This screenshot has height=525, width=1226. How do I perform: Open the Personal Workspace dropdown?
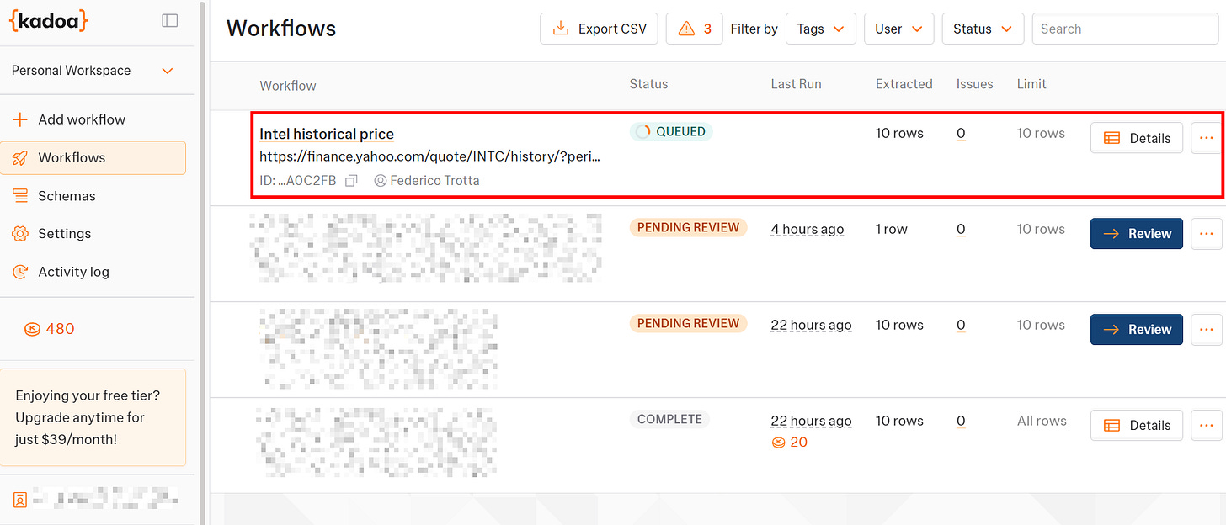click(x=93, y=71)
